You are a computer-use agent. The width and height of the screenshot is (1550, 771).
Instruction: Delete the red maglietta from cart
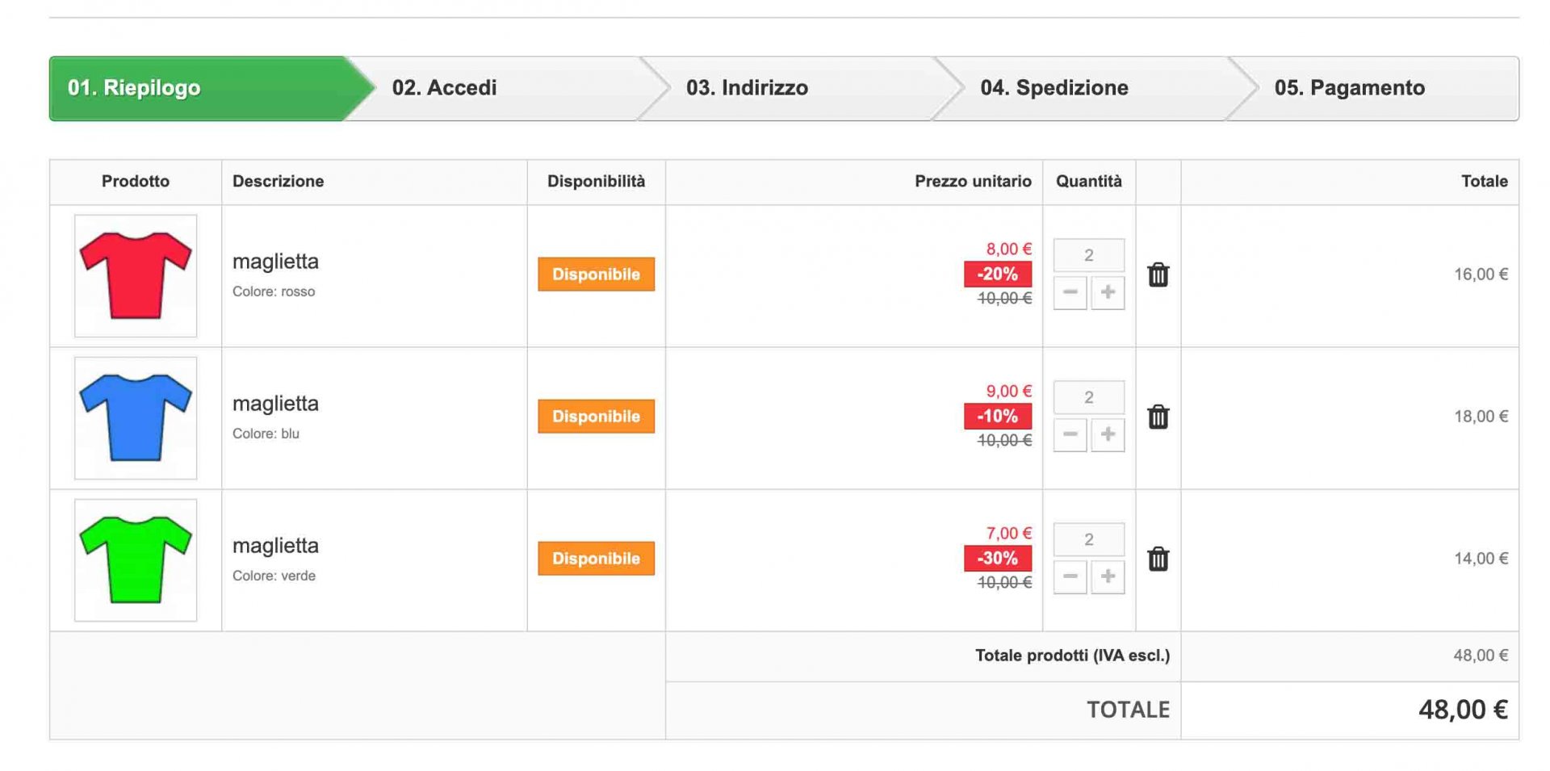point(1158,275)
